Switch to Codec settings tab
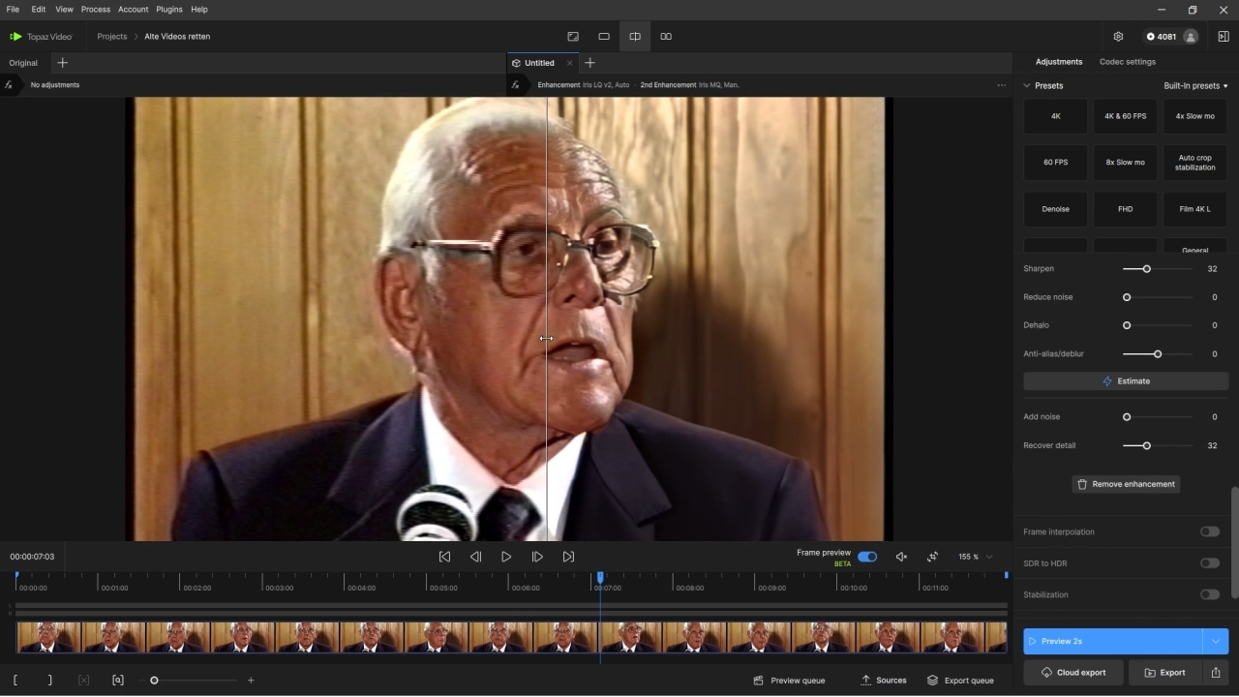The width and height of the screenshot is (1239, 697). click(x=1128, y=62)
